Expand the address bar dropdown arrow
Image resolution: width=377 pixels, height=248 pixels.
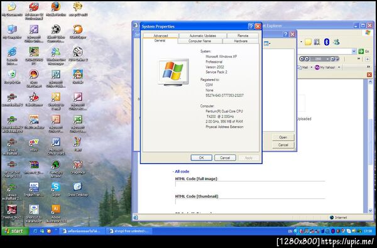(354, 51)
